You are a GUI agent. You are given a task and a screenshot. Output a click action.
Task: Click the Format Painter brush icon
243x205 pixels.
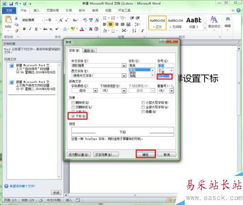[16, 31]
